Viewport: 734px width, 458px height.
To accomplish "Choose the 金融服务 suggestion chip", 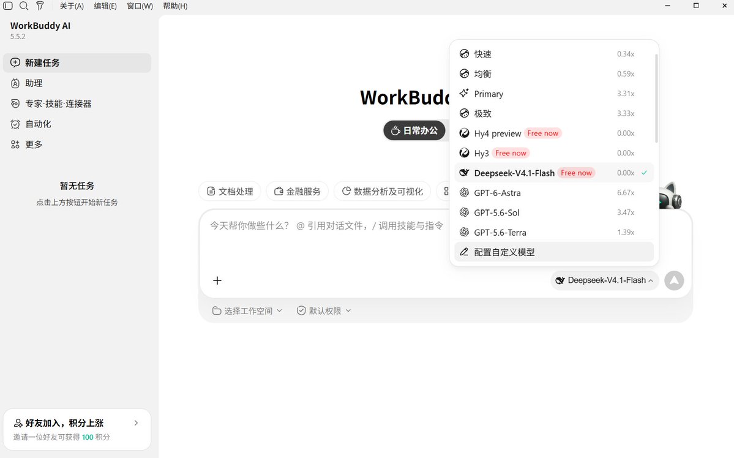I will pos(298,191).
